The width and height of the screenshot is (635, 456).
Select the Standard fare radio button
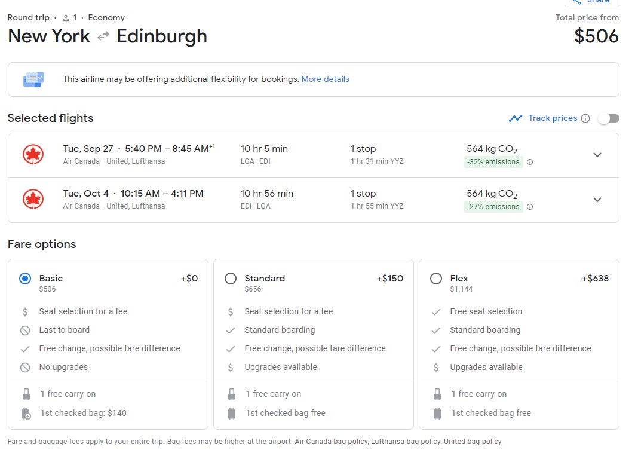click(231, 279)
